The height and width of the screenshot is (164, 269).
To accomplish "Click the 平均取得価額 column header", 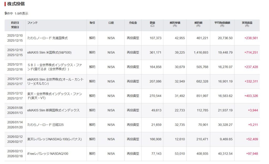I will point(222,24).
